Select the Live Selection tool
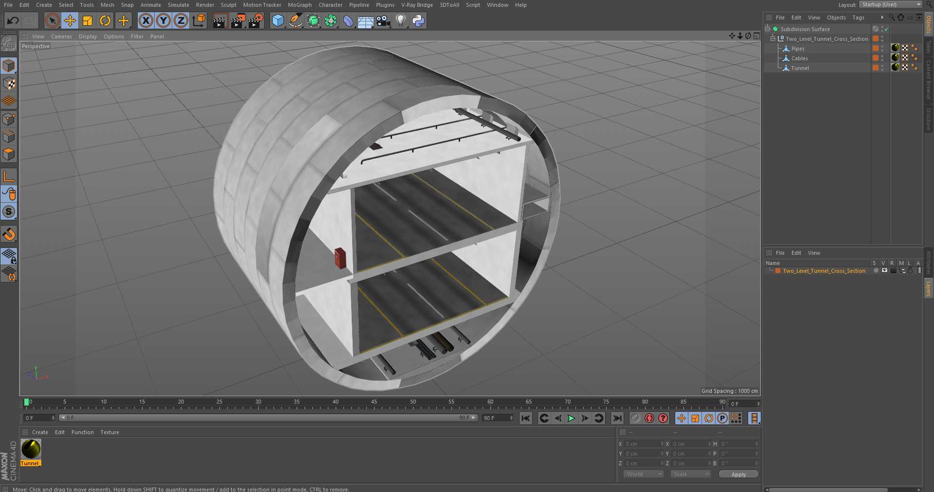This screenshot has height=492, width=934. 52,20
